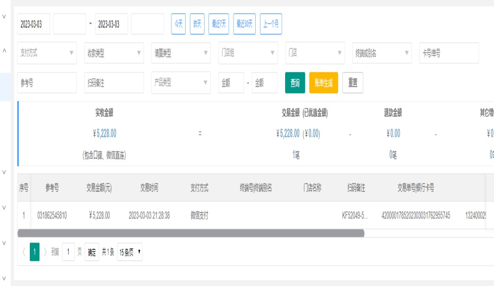494x286 pixels.
Task: Click the start date field 2023-03-03
Action: [x=34, y=25]
